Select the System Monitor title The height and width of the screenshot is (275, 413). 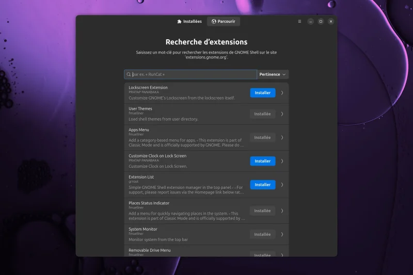143,229
